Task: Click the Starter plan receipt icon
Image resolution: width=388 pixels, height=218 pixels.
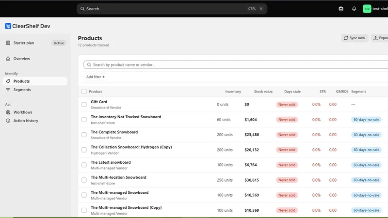Action: click(8, 43)
